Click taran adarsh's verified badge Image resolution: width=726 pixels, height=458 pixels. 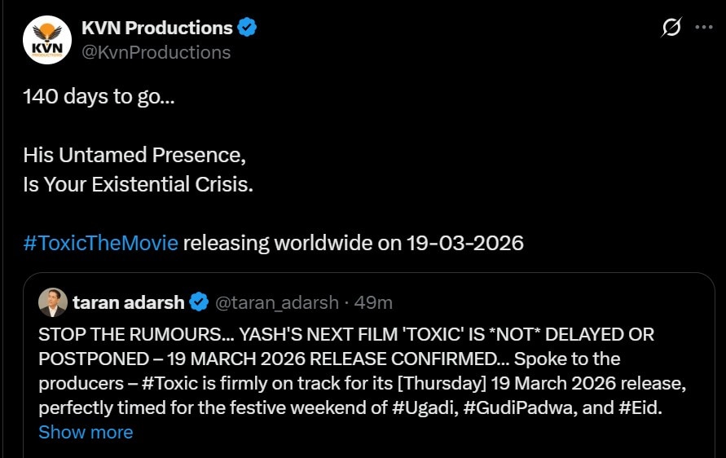(199, 303)
